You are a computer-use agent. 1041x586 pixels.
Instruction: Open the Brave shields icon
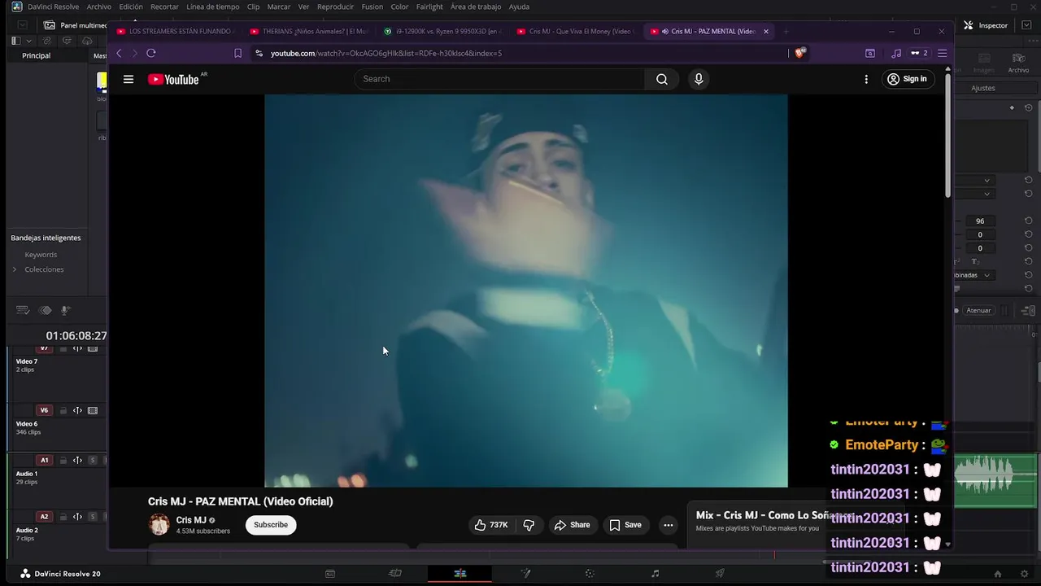(x=800, y=53)
